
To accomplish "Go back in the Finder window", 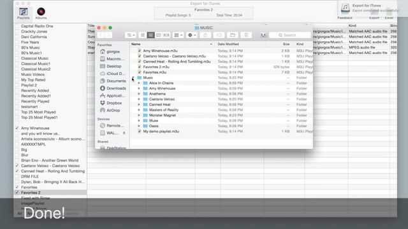I will 101,35.
